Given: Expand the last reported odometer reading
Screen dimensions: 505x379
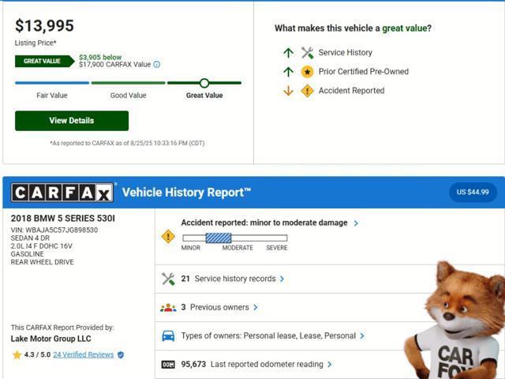Looking at the screenshot, I should click(329, 364).
